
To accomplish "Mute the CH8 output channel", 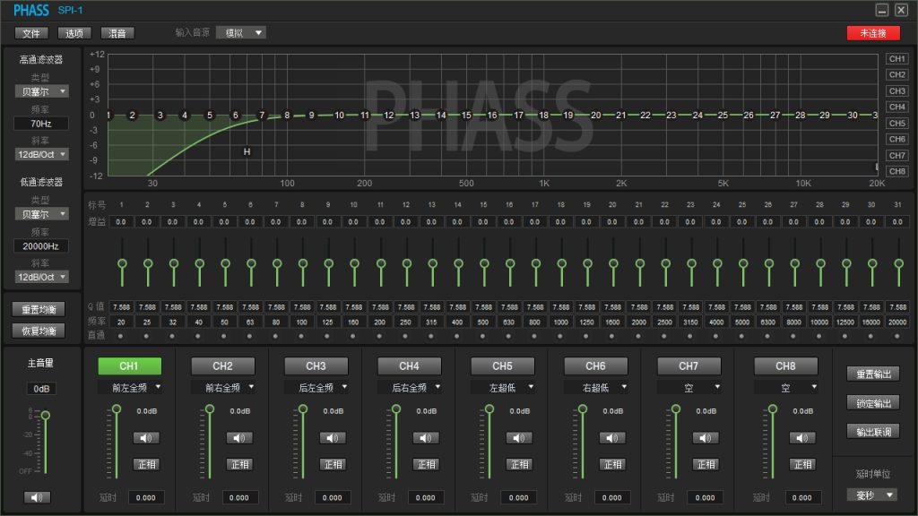I will click(x=802, y=437).
